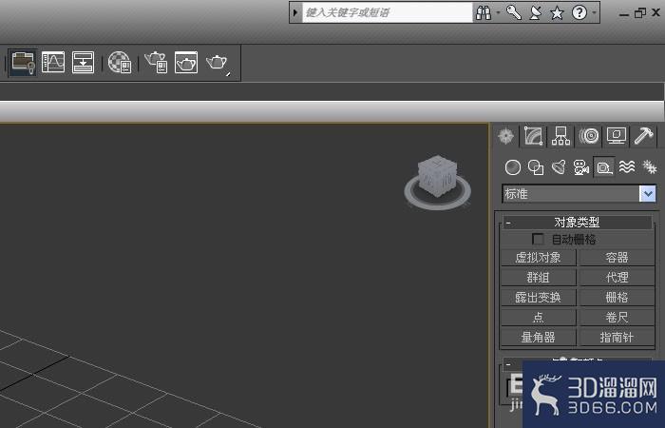Click the 卷尺 button
Screen dimensions: 665x428
pos(617,317)
